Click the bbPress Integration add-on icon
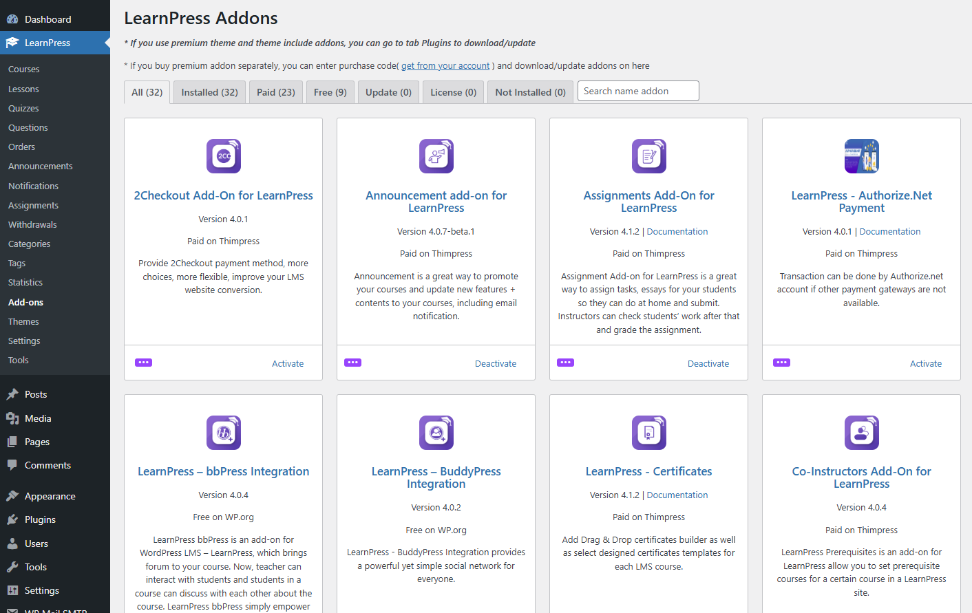Screen dimensions: 972x613 click(x=224, y=433)
